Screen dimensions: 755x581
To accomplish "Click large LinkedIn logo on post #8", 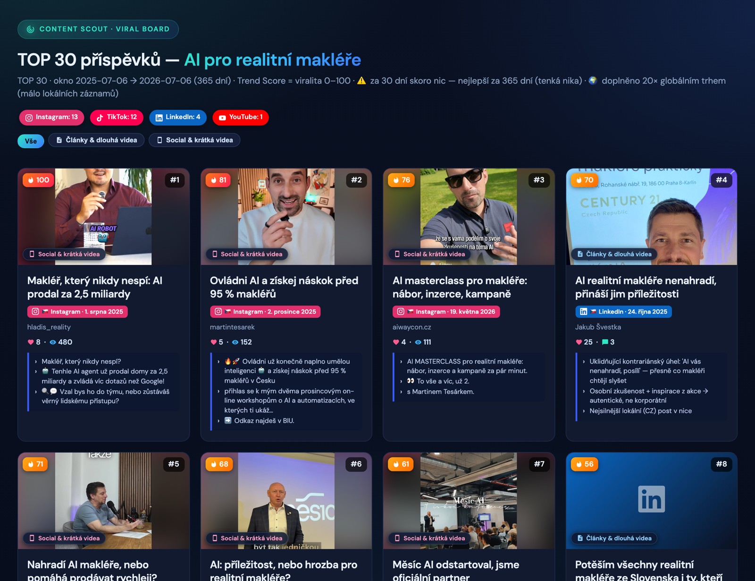I will tap(652, 499).
